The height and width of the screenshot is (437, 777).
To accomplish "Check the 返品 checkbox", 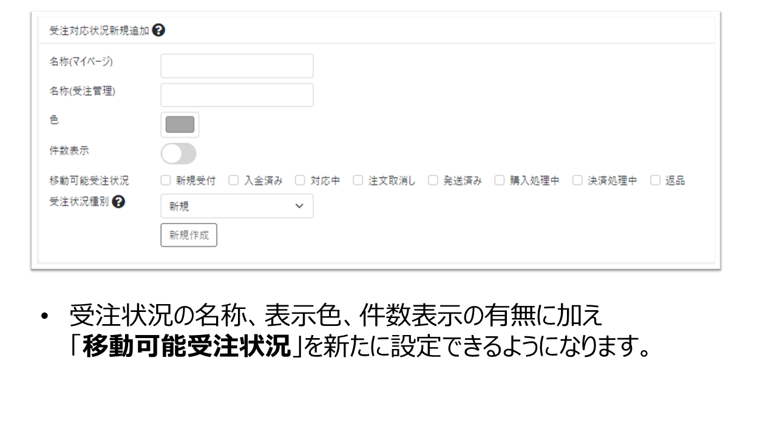I will [x=654, y=180].
